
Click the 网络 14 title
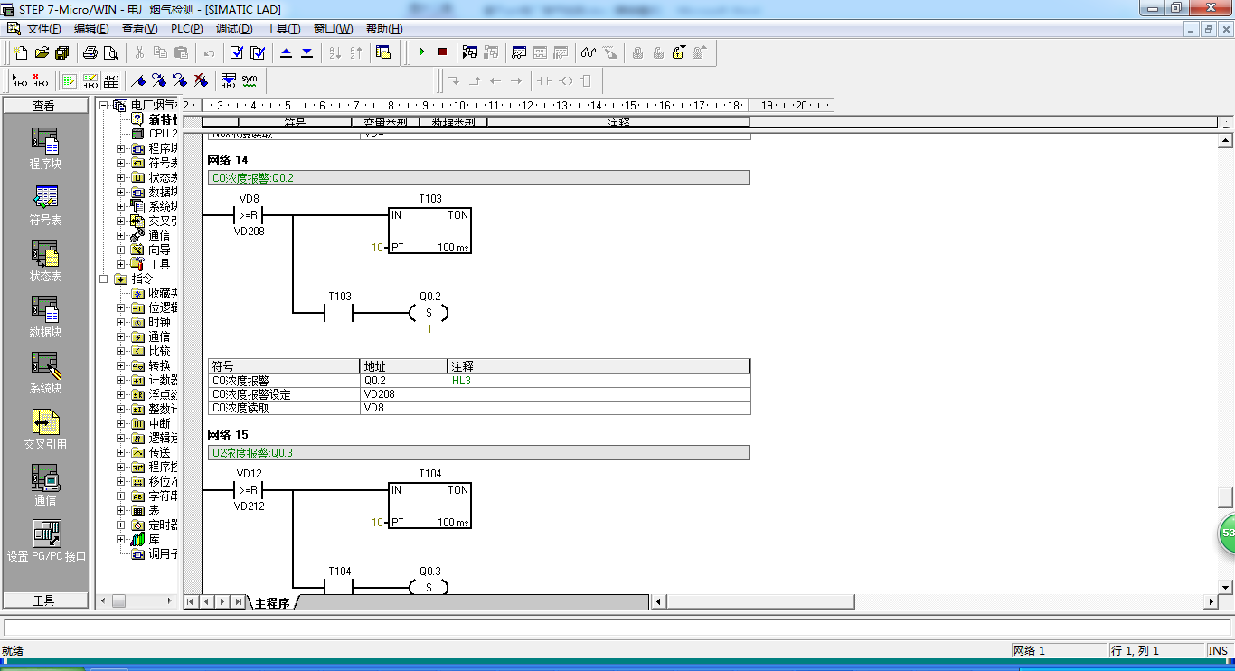coord(228,160)
